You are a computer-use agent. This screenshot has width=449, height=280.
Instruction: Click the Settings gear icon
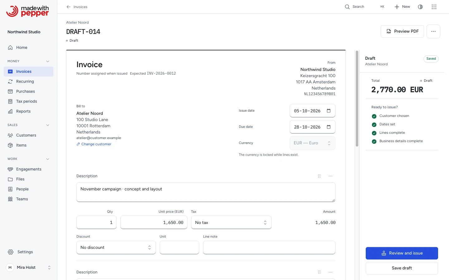click(x=11, y=252)
